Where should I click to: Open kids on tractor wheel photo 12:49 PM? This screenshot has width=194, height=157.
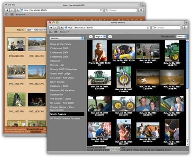124,77
